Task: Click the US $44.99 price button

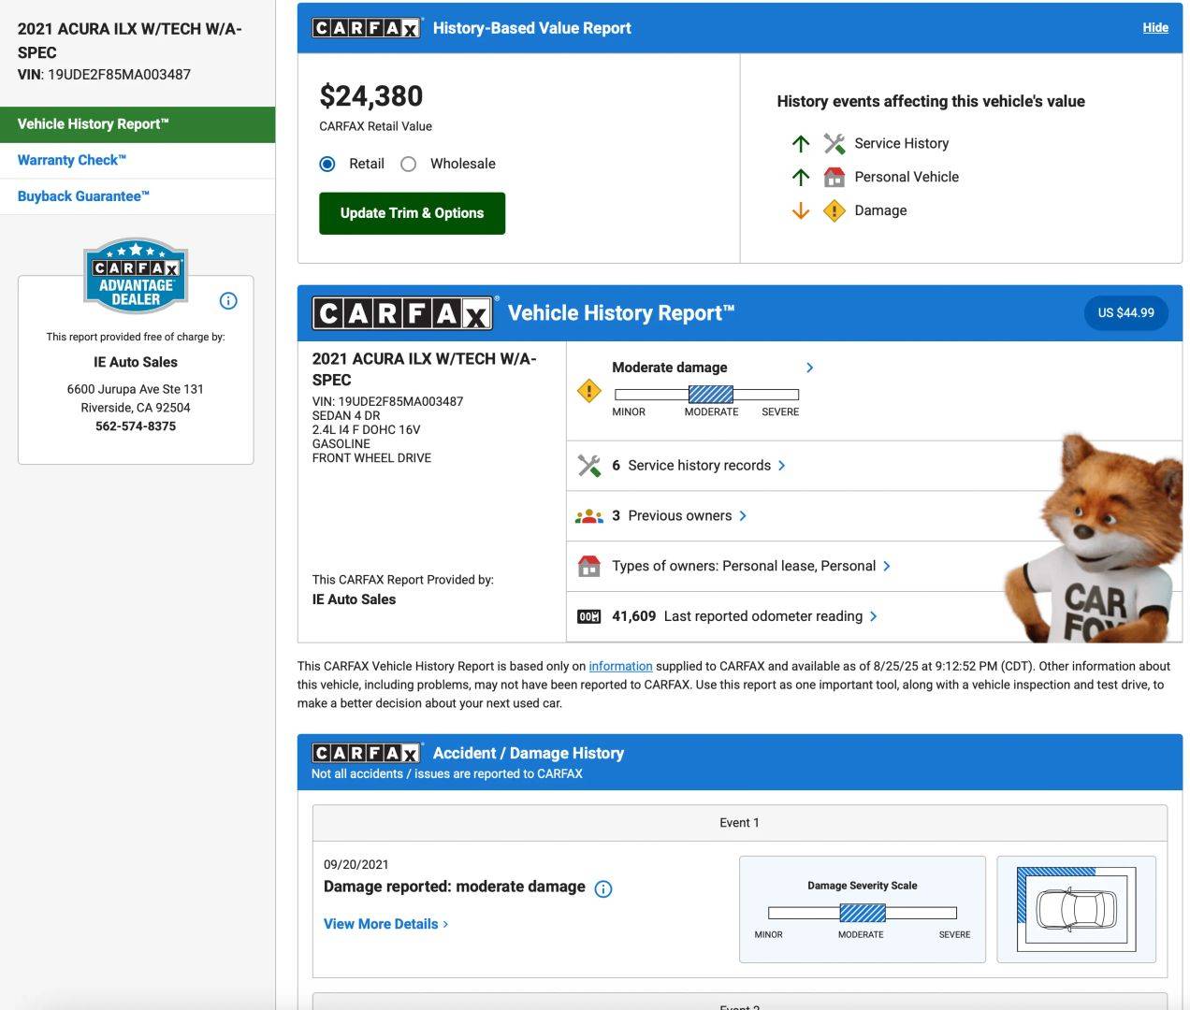Action: 1125,312
